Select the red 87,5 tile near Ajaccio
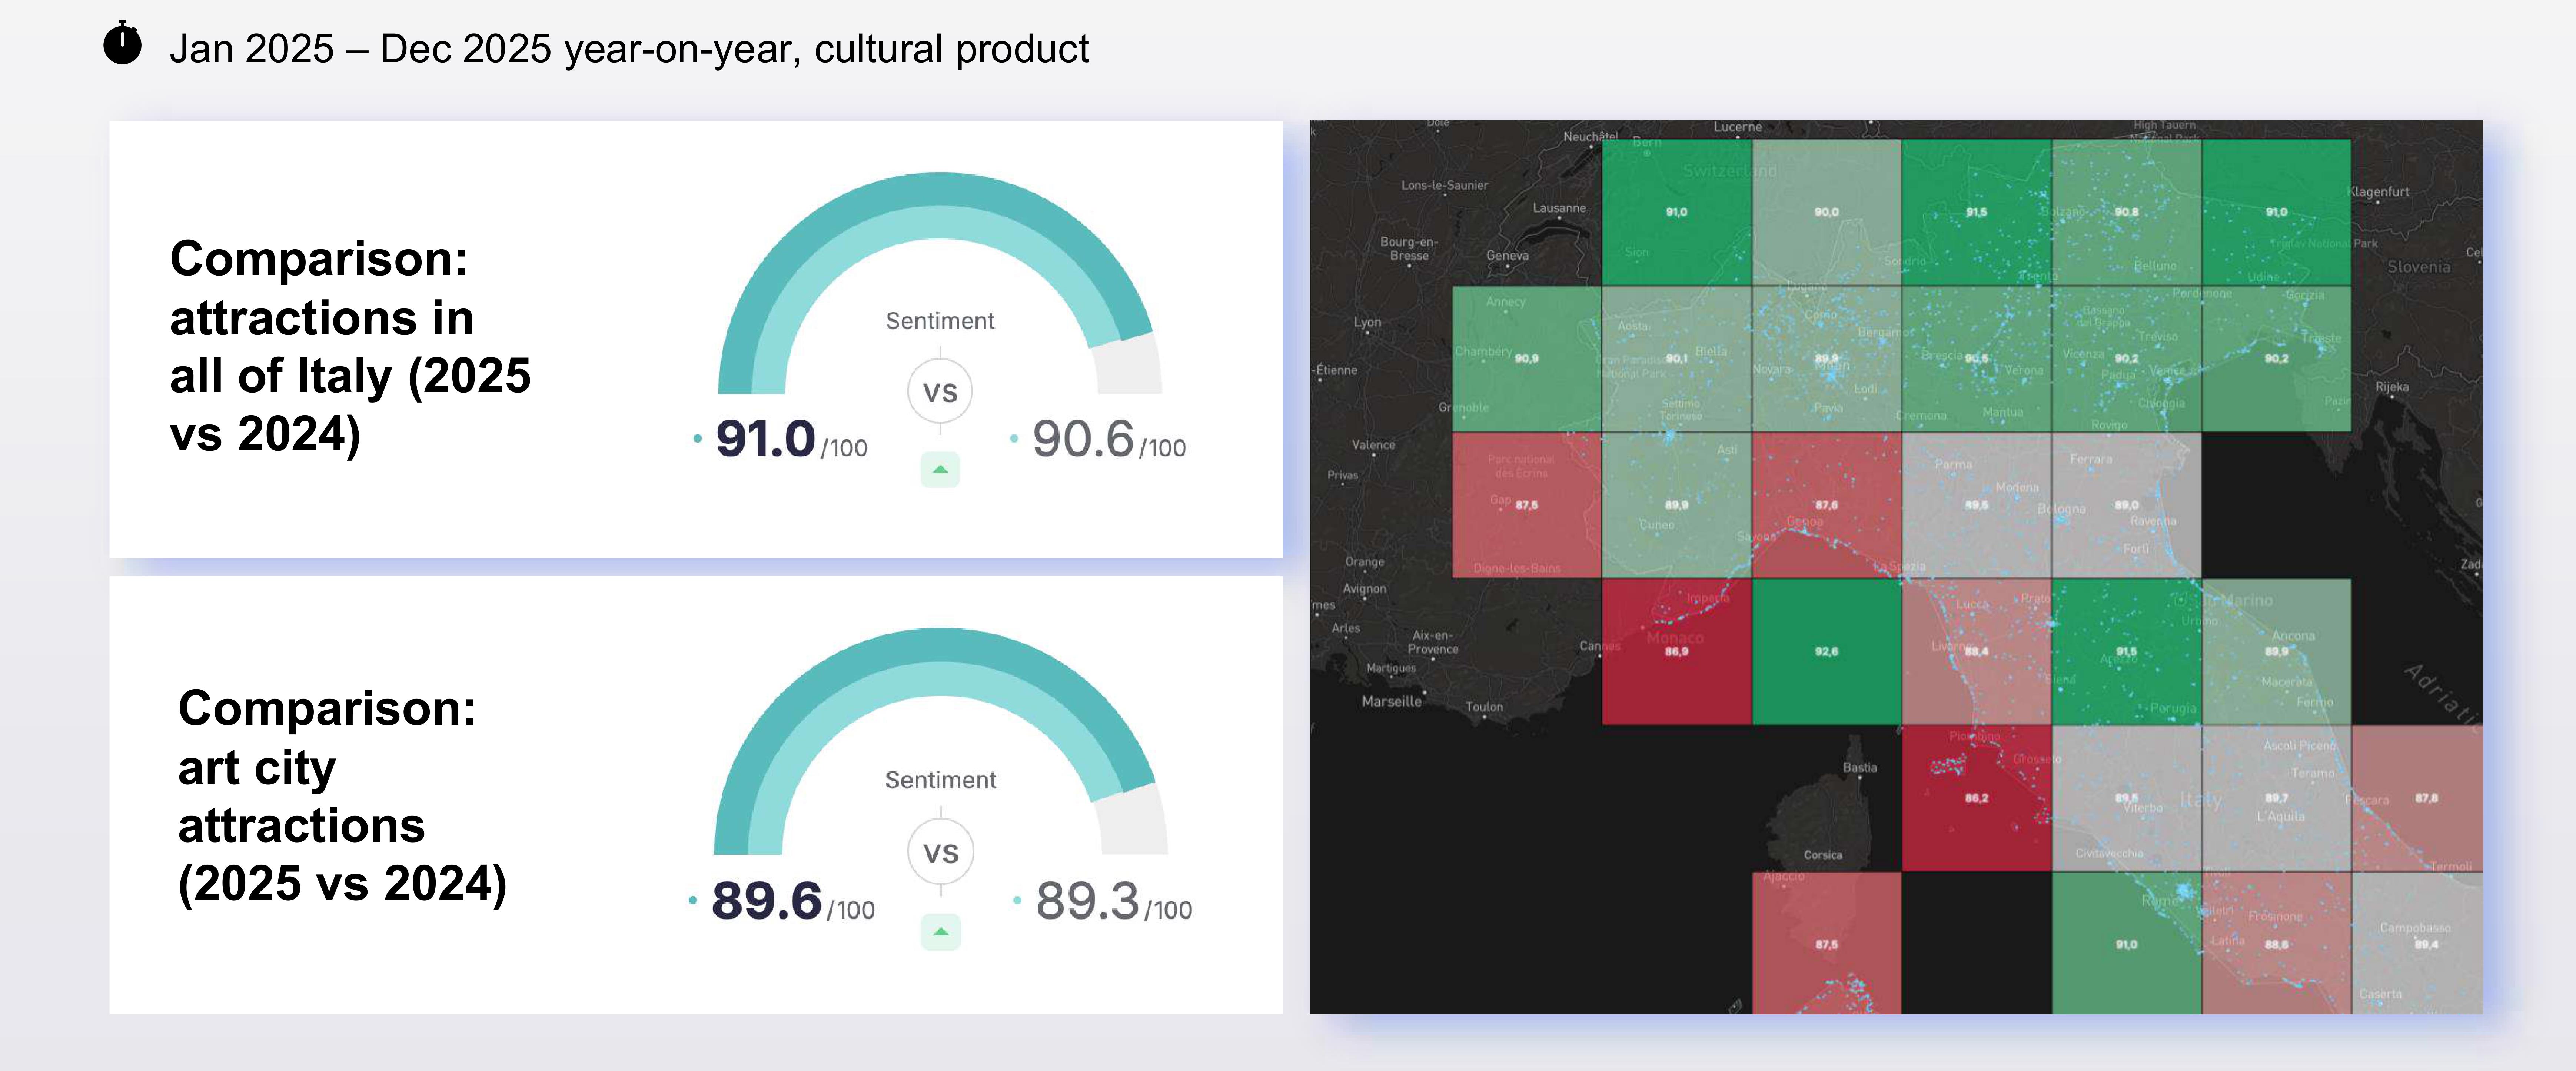Image resolution: width=2576 pixels, height=1071 pixels. [1827, 943]
